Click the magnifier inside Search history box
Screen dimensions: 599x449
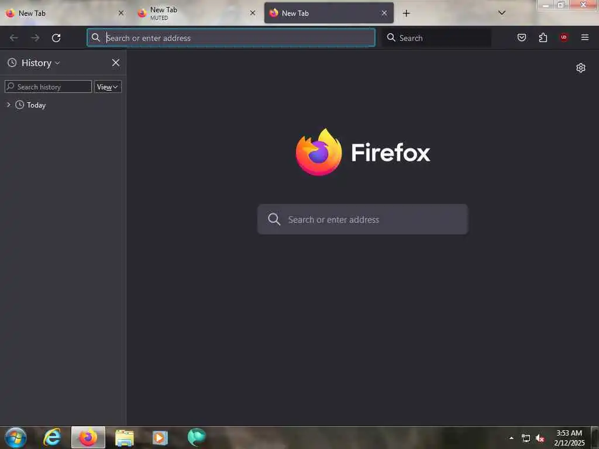(x=11, y=87)
